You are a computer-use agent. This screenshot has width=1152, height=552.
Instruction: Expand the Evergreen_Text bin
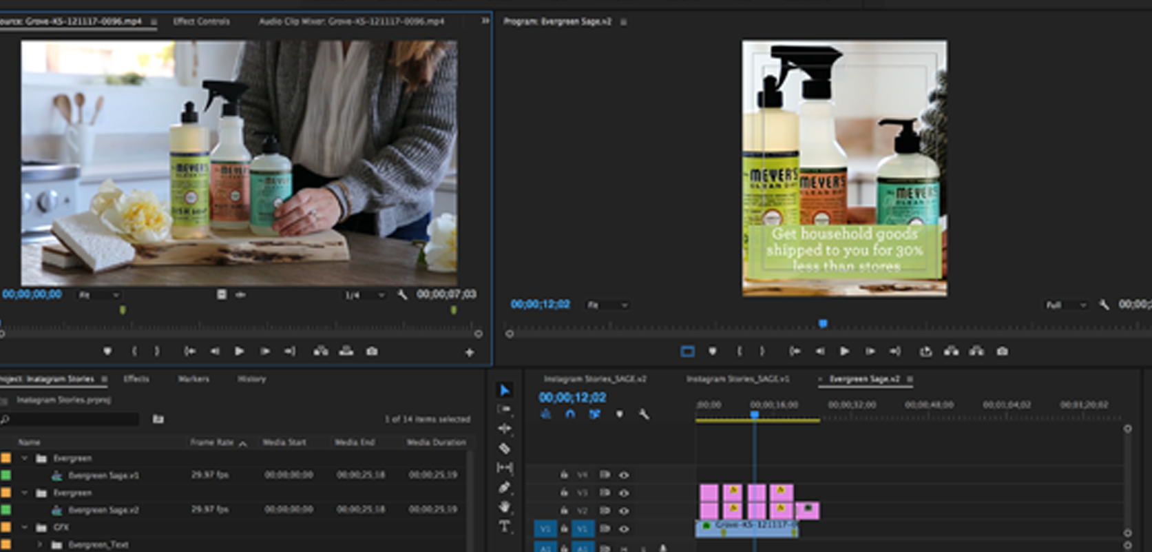coord(39,544)
